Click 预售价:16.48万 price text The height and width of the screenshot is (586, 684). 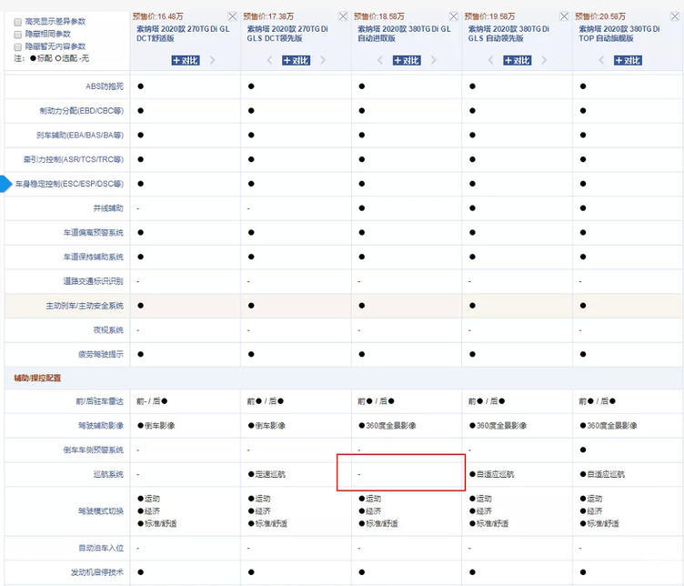pyautogui.click(x=158, y=16)
